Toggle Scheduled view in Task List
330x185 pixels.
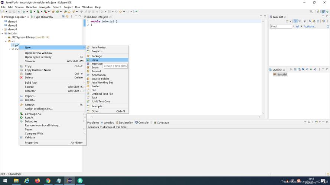(x=299, y=21)
